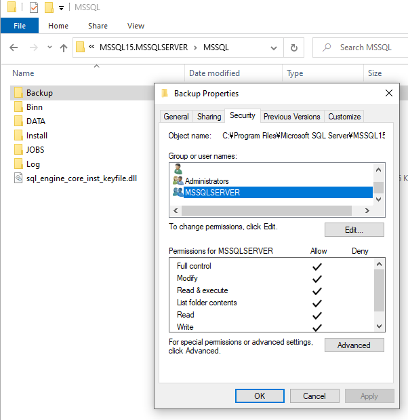This screenshot has width=408, height=420.
Task: Click the sql_engine_core_inst_keyfile.dll file icon
Action: point(18,178)
